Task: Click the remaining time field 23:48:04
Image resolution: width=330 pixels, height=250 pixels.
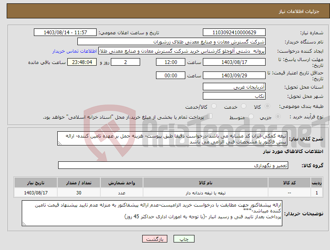Action: (x=82, y=62)
